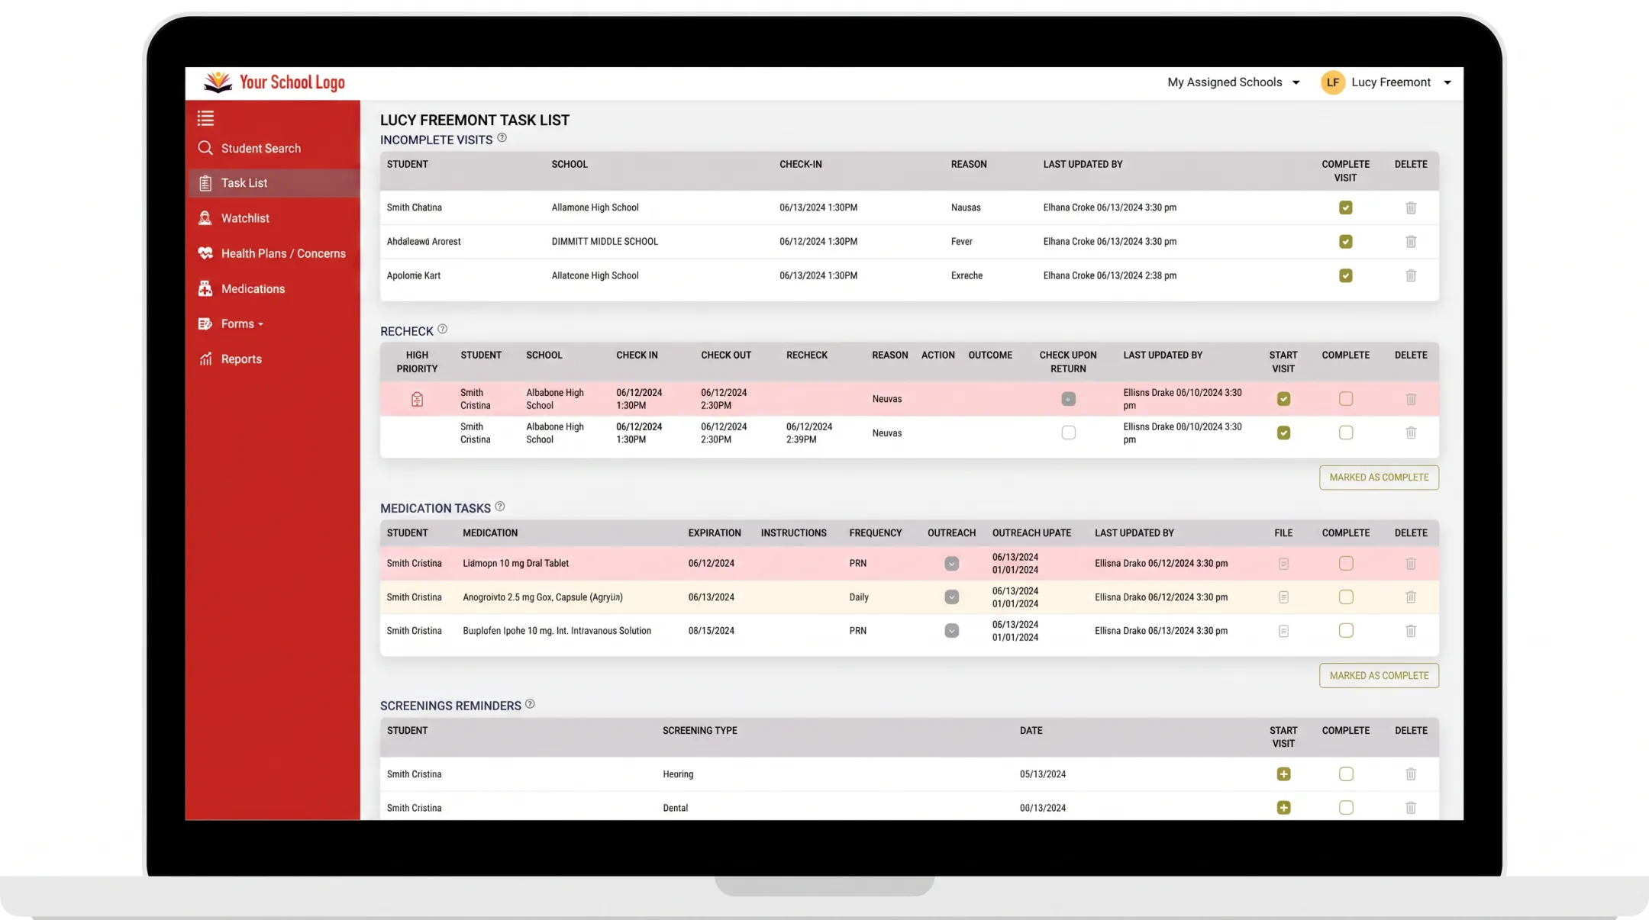Open the Lucy Freemont user menu

pyautogui.click(x=1401, y=82)
